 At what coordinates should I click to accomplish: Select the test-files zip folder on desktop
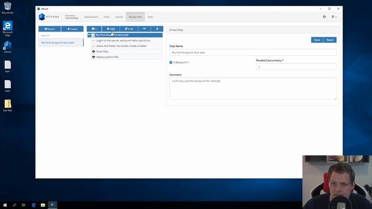pos(8,106)
